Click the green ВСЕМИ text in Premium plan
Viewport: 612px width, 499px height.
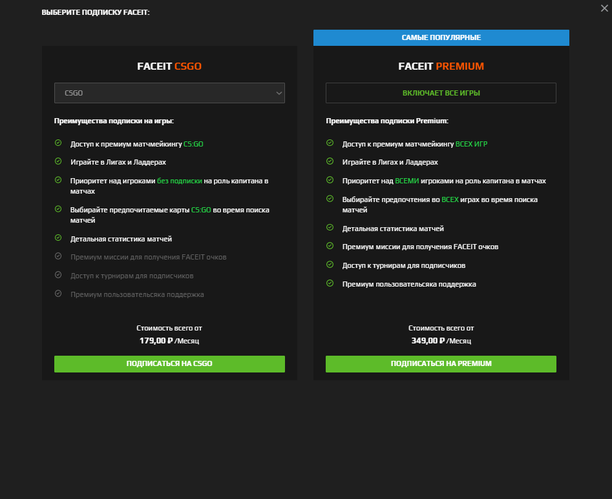[406, 181]
